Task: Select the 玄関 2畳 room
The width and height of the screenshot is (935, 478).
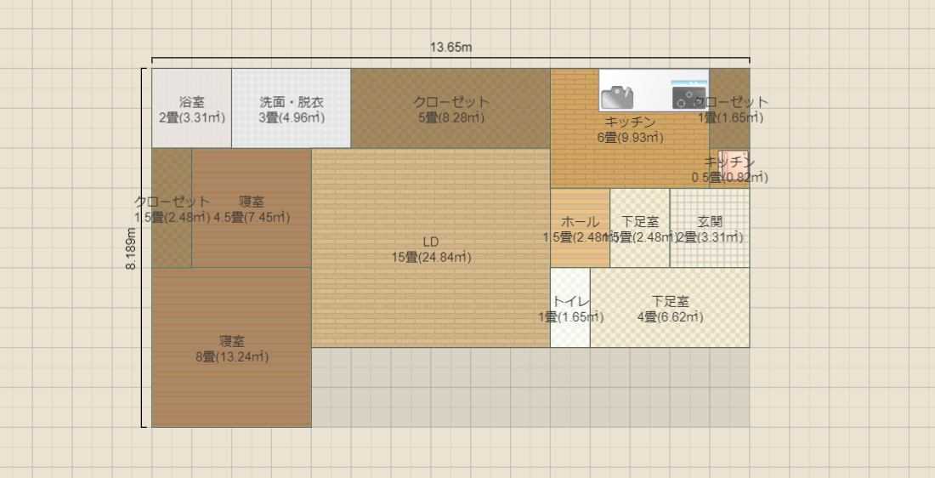Action: [710, 228]
